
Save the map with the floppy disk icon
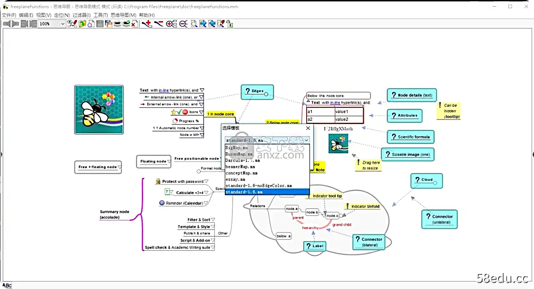point(100,24)
